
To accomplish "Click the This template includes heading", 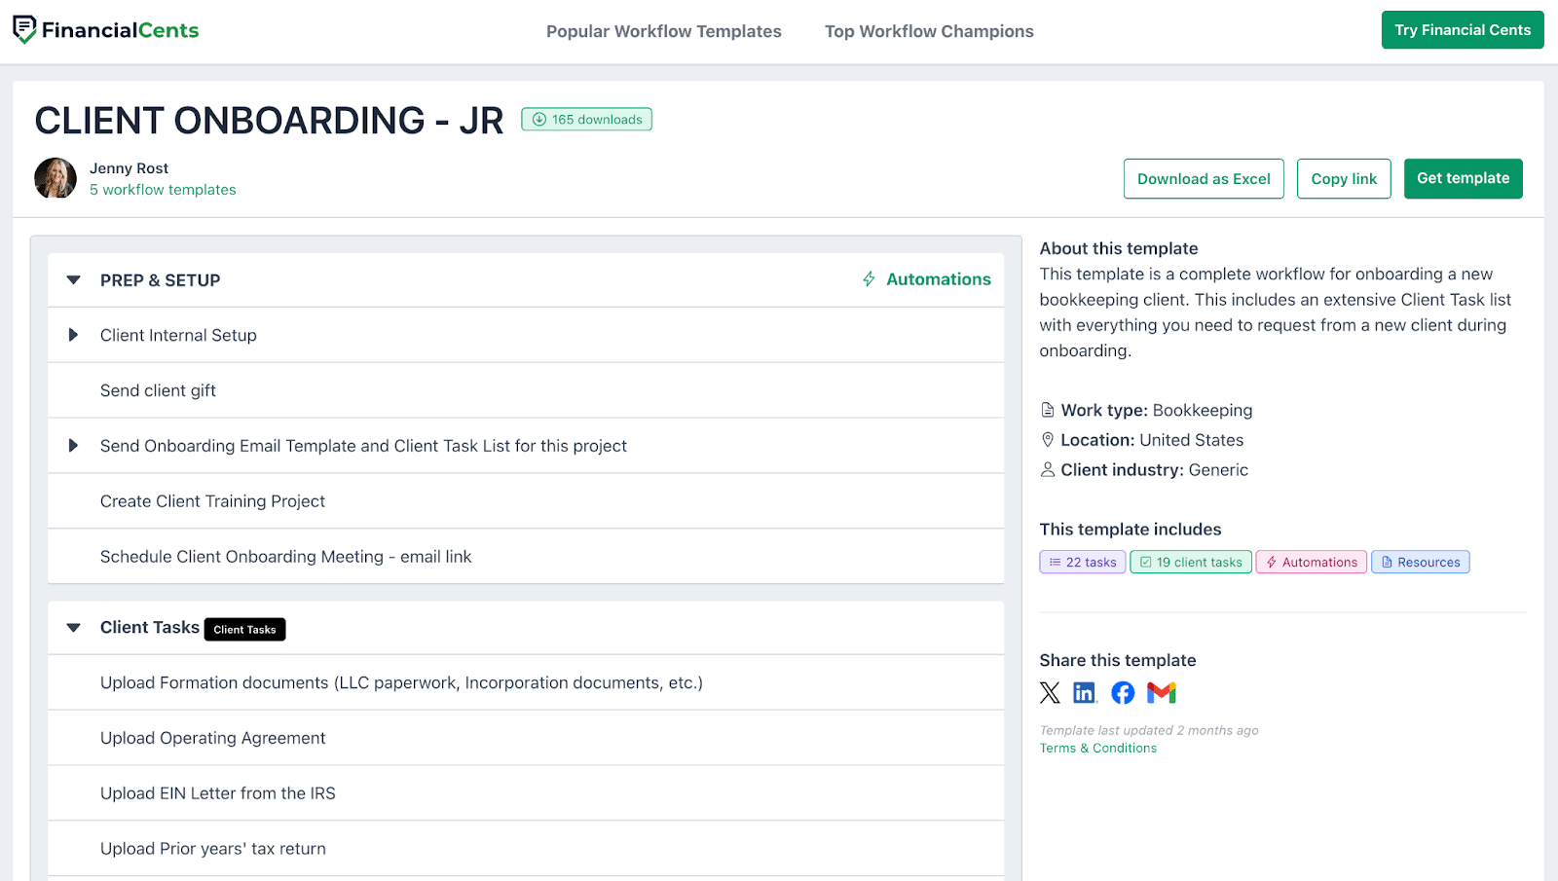I will [1131, 530].
